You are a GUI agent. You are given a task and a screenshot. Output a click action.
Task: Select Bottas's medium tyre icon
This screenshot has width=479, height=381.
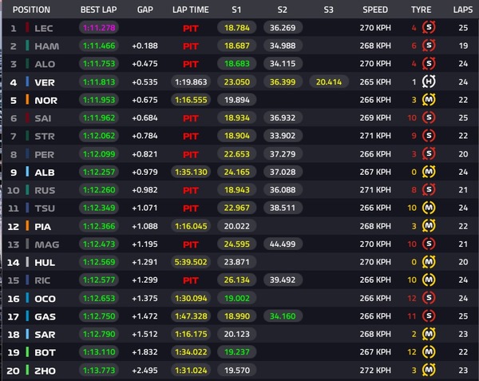(x=430, y=351)
